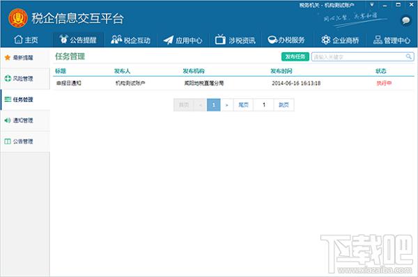418x277 pixels.
Task: Click the 发布机构 column header
Action: click(194, 71)
